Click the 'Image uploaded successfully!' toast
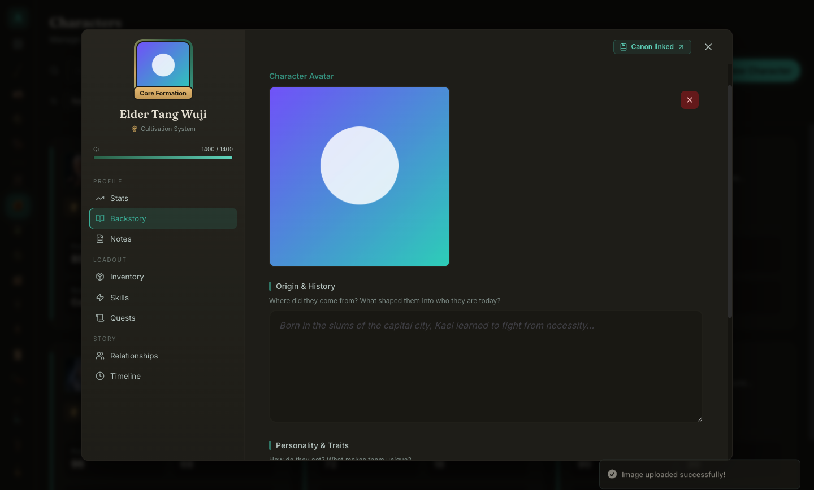The width and height of the screenshot is (814, 490). pyautogui.click(x=700, y=474)
